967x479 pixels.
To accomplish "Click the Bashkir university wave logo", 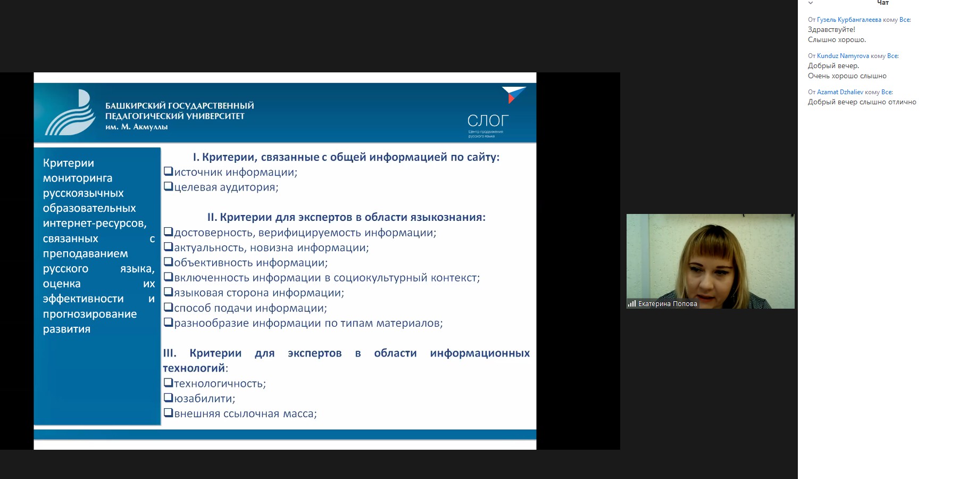I will [x=70, y=113].
